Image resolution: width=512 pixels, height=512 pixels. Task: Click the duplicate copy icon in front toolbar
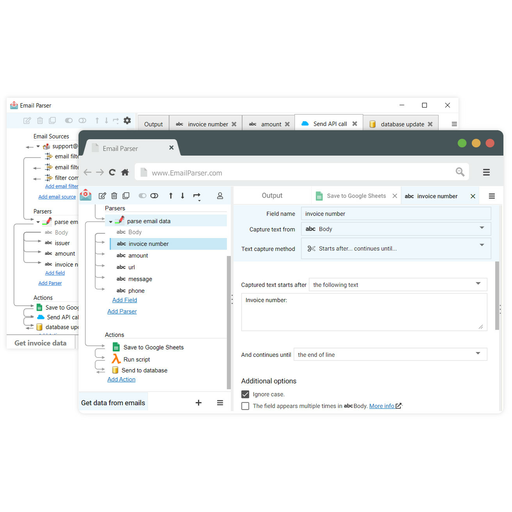pyautogui.click(x=126, y=196)
